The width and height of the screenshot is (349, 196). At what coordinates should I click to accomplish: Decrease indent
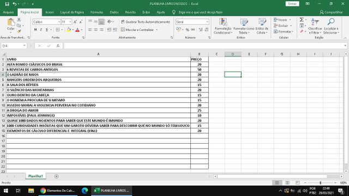tap(109, 29)
